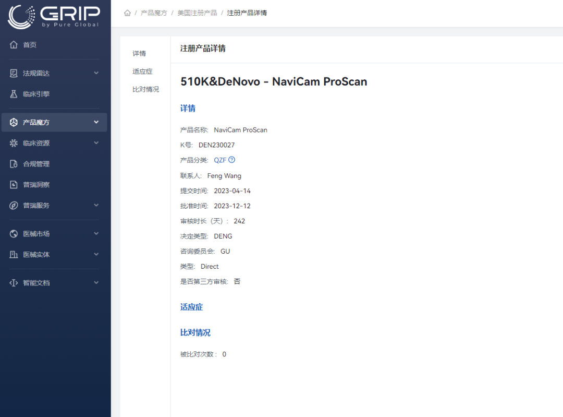Click the 适应症 section heading
Viewport: 563px width, 417px height.
click(x=192, y=307)
